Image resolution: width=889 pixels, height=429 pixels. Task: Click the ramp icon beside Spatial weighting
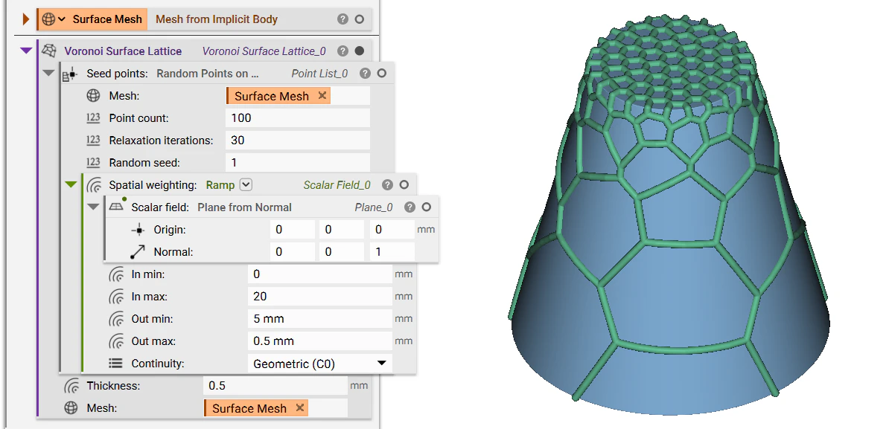pyautogui.click(x=95, y=184)
